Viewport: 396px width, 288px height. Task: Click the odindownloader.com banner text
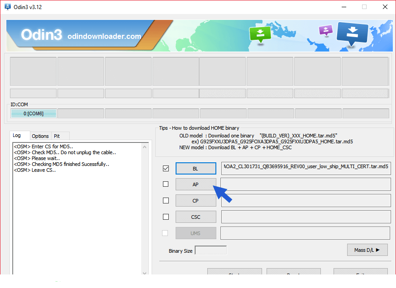click(104, 36)
